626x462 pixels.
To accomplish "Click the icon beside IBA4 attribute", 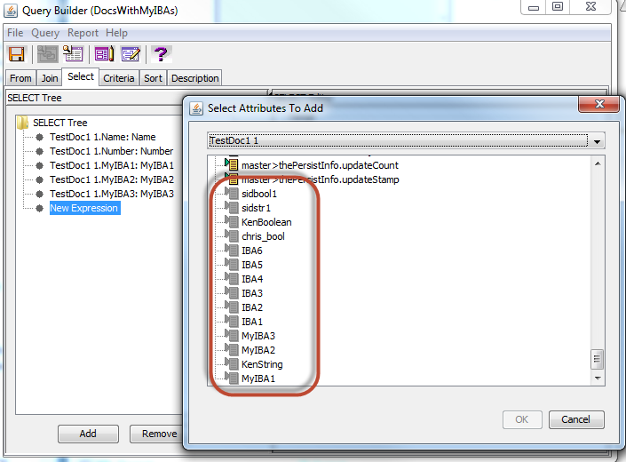I will click(x=232, y=279).
